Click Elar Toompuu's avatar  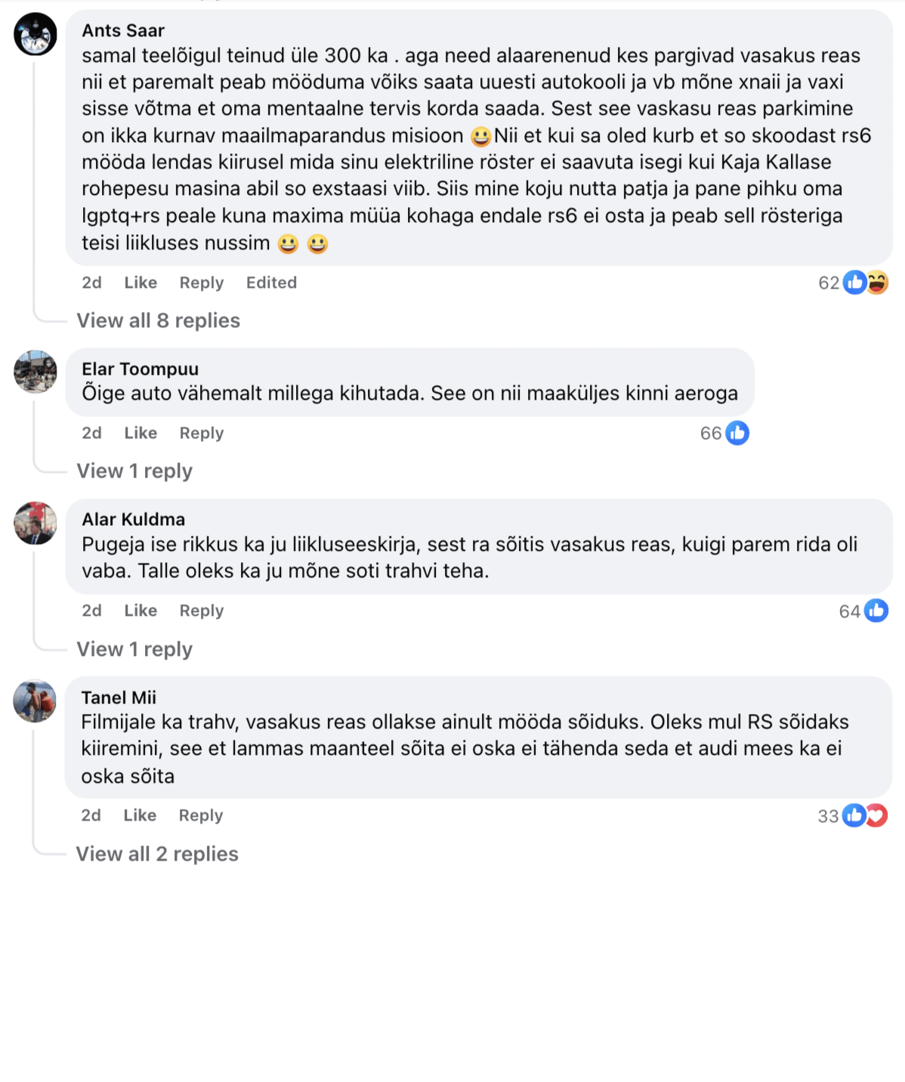point(36,372)
